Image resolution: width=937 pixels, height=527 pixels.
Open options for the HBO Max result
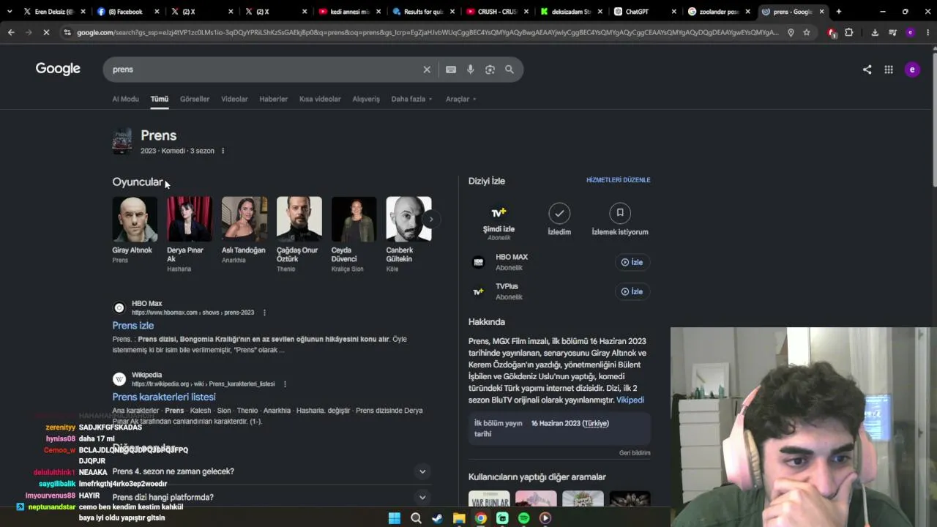[x=264, y=313]
